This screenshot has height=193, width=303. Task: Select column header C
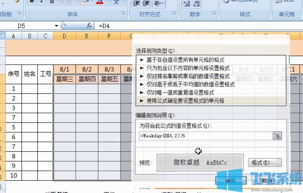pos(45,36)
